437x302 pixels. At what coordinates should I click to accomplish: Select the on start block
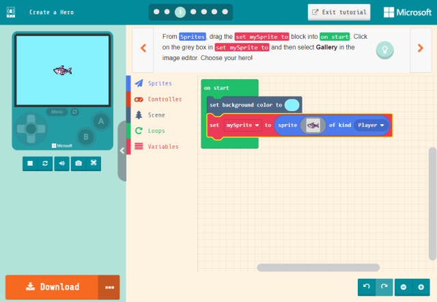(216, 88)
